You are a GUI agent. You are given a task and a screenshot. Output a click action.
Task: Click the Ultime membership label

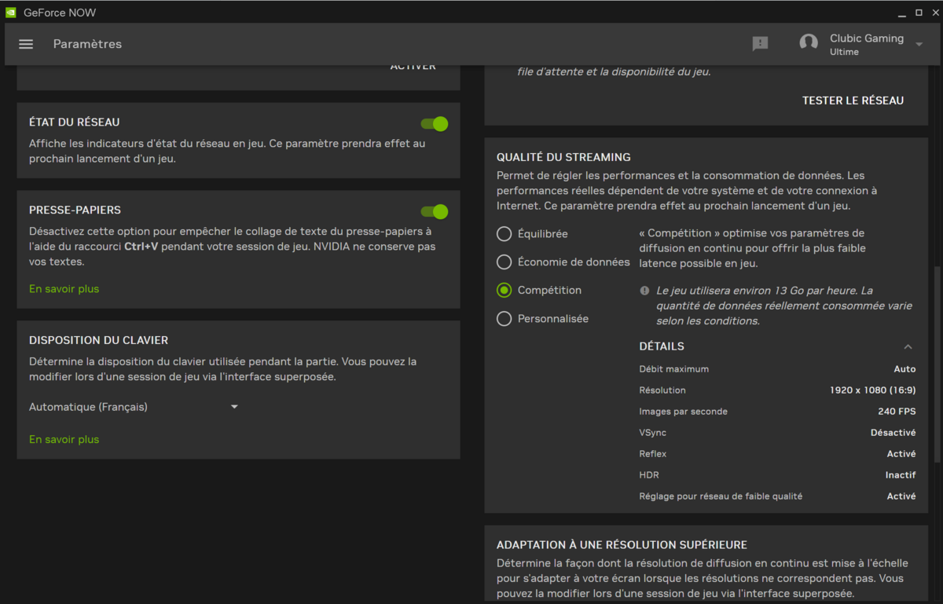coord(844,53)
